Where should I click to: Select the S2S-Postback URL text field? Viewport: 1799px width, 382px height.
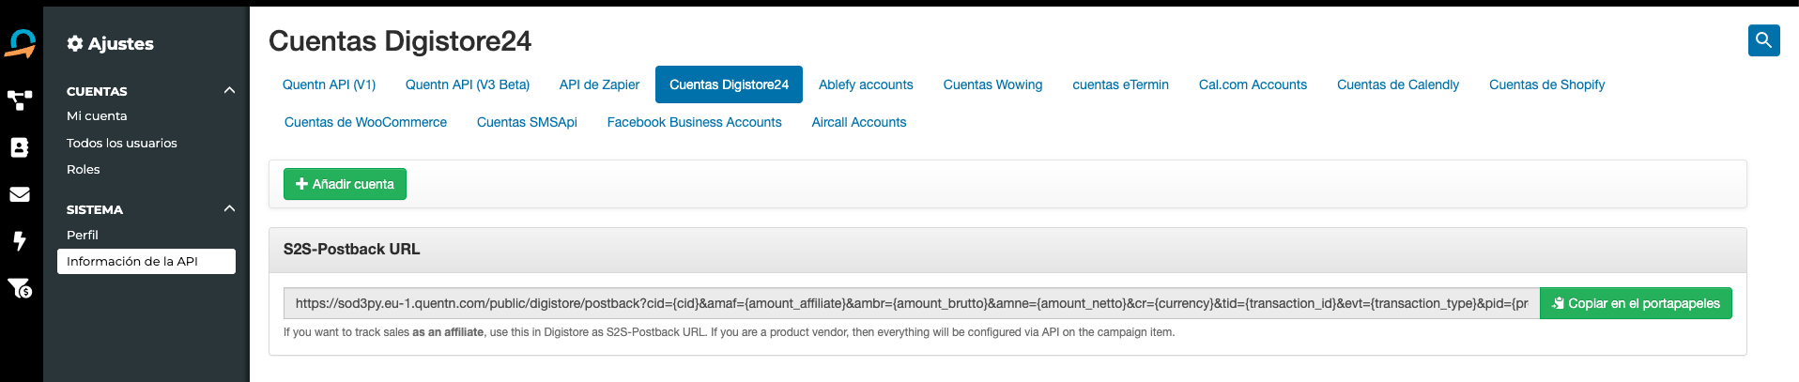tap(912, 303)
